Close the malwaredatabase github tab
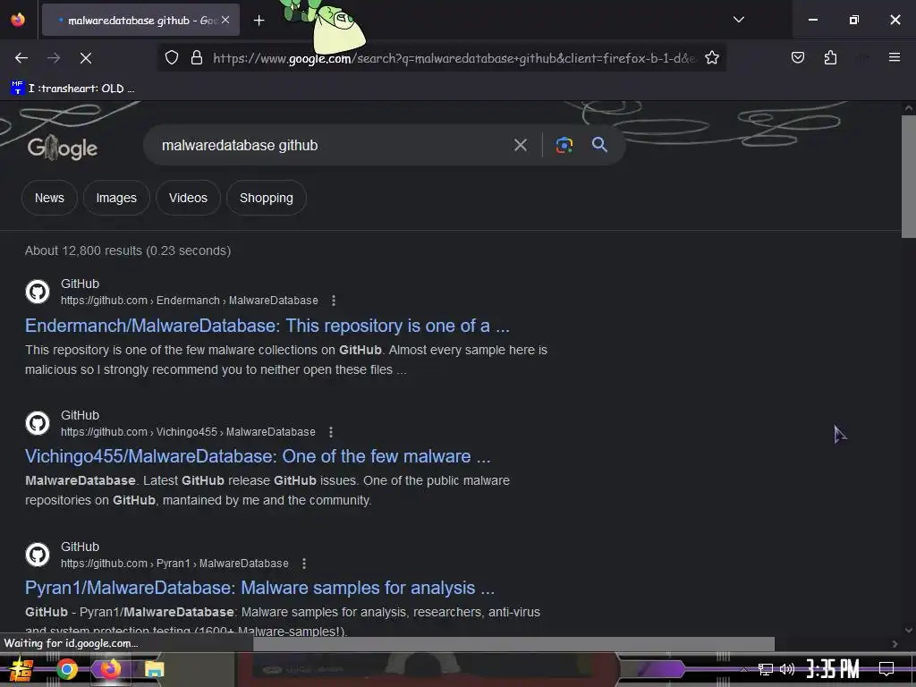 click(x=225, y=20)
